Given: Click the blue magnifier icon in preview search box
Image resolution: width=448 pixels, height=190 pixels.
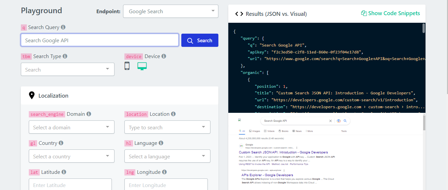Looking at the screenshot, I should coord(345,121).
